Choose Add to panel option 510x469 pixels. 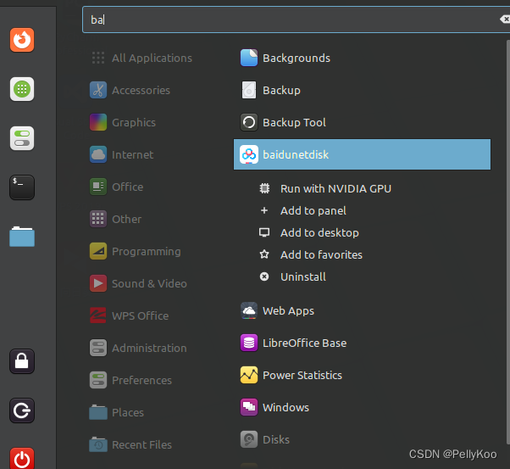coord(302,210)
